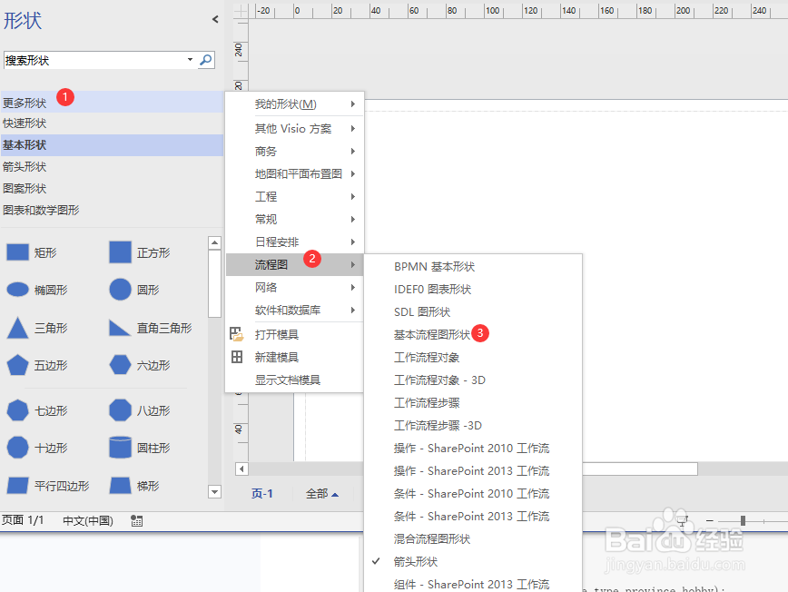
Task: Click the search magnifier icon
Action: click(206, 60)
